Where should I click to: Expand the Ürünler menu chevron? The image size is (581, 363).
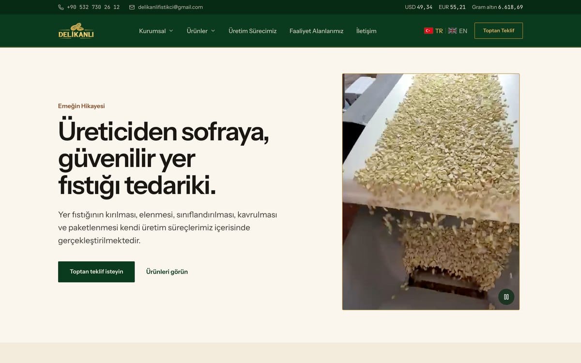(213, 31)
